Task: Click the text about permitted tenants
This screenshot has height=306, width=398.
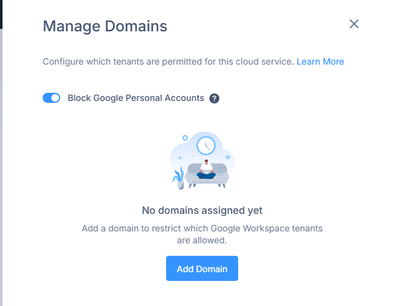Action: coord(168,61)
